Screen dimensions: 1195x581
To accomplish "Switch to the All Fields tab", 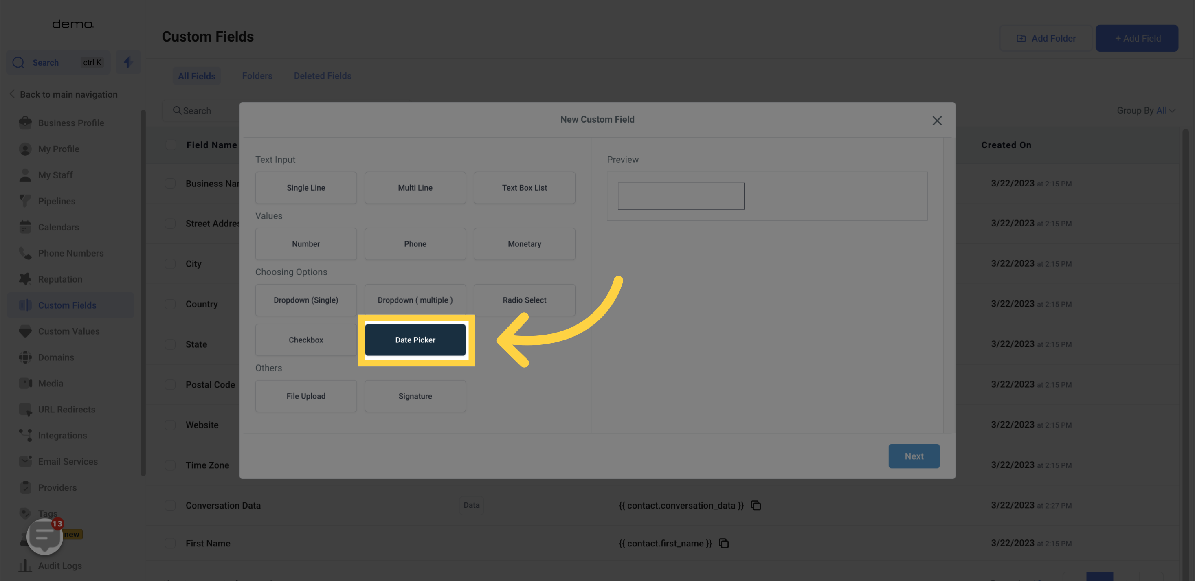I will coord(197,76).
